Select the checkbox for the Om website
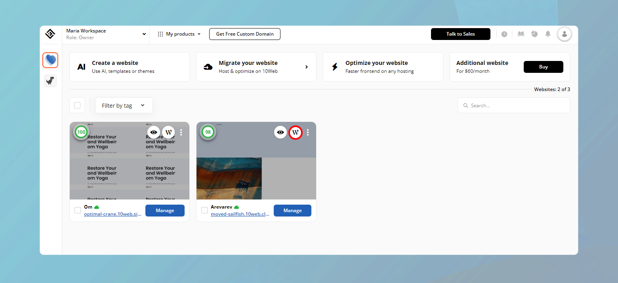 click(78, 211)
